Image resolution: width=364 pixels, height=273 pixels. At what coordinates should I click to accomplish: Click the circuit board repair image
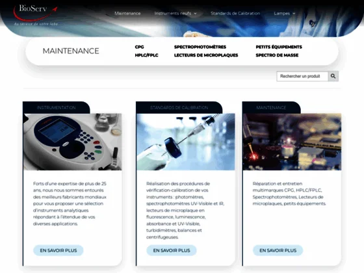[292, 142]
